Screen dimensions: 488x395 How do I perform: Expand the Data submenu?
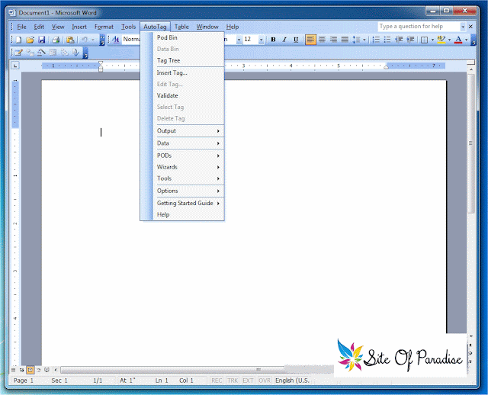pyautogui.click(x=188, y=143)
